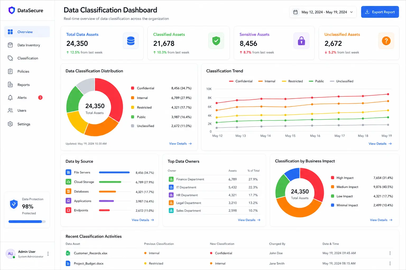Click the File Servers source icon
406x270 pixels.
[68, 172]
